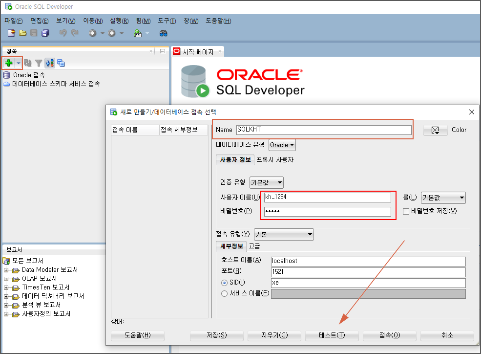This screenshot has width=481, height=354.
Task: Click the 테스트 button
Action: pos(332,335)
